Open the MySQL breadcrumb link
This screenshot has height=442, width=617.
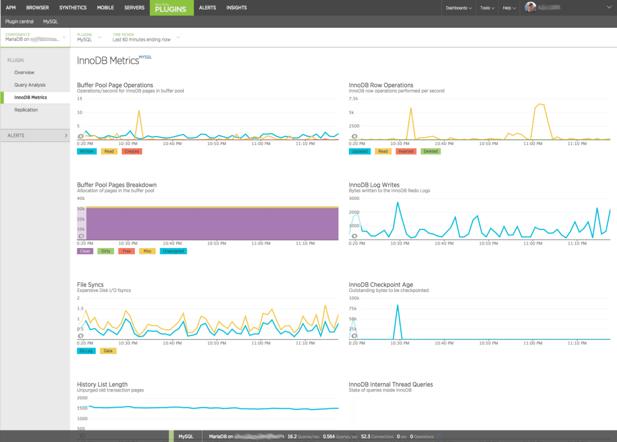[51, 22]
